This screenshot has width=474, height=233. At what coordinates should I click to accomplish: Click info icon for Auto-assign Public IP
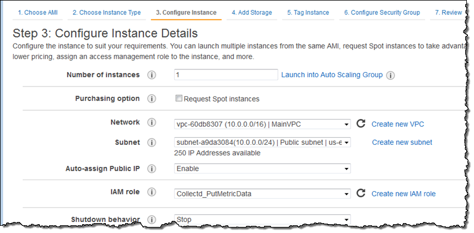[152, 169]
